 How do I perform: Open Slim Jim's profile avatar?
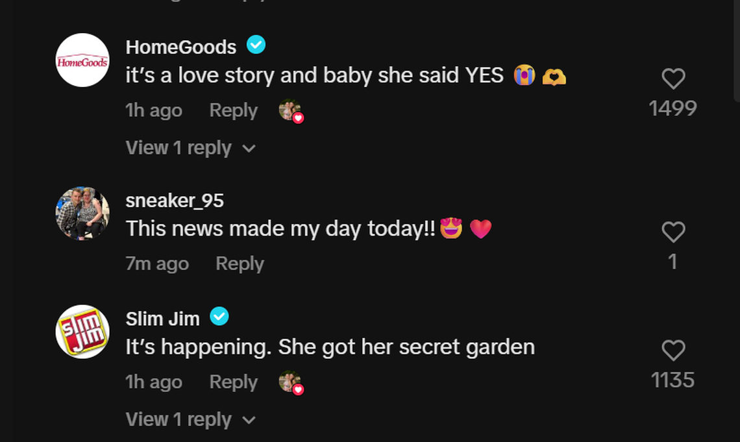coord(82,332)
